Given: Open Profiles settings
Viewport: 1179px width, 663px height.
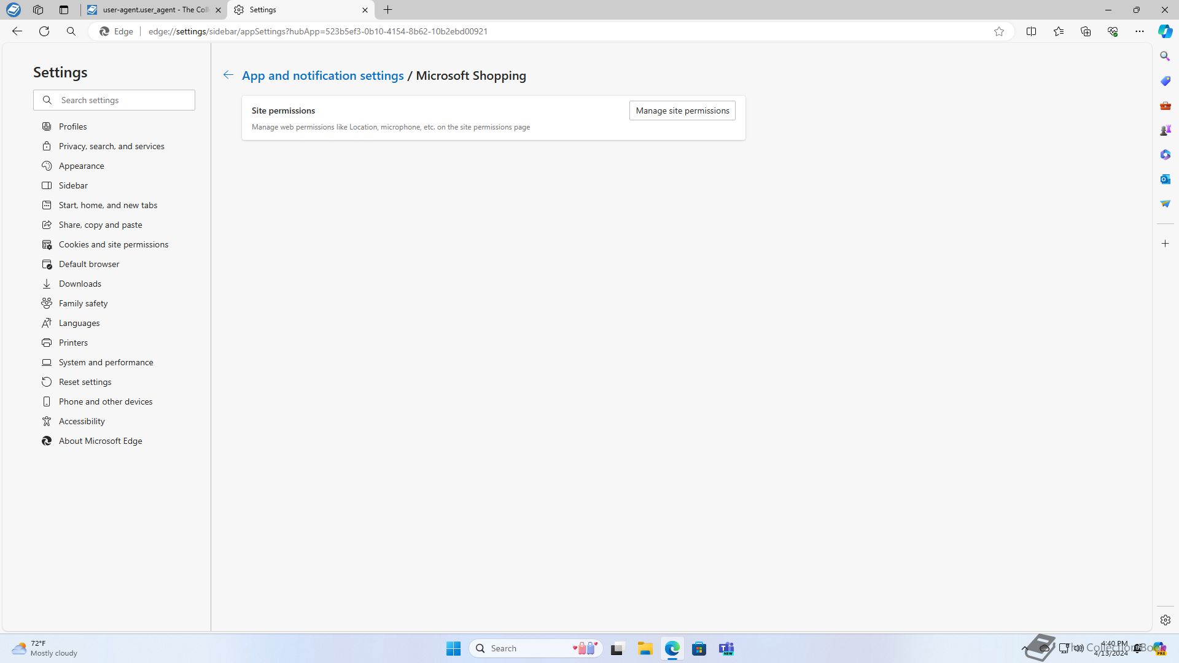Looking at the screenshot, I should pos(72,126).
